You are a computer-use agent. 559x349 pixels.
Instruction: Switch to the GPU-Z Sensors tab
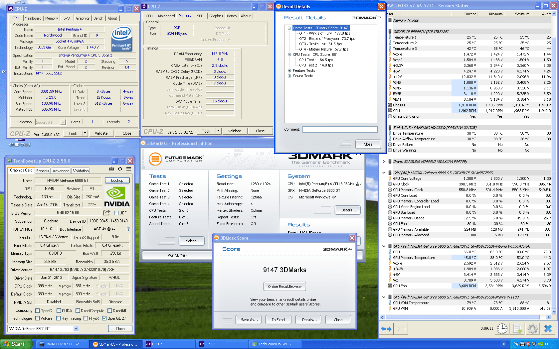43,171
